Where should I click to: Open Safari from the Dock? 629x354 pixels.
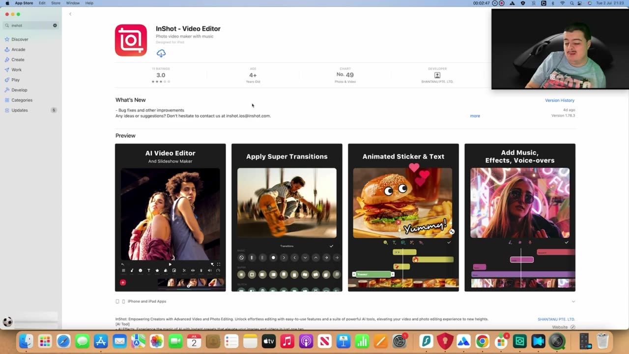click(63, 341)
